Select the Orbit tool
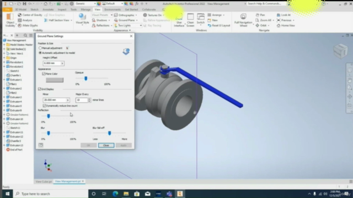Screen dimensions: 353x198 [x=261, y=25]
